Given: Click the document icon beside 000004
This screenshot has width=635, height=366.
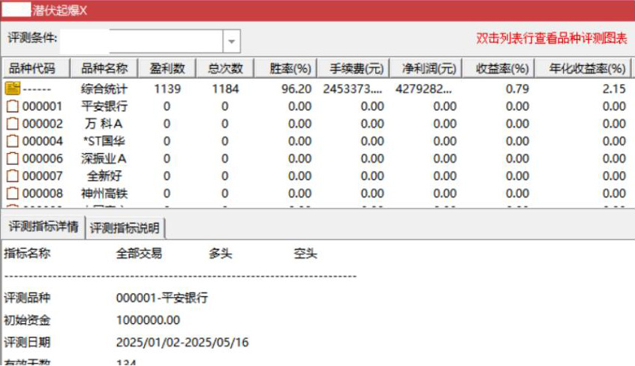Looking at the screenshot, I should (13, 141).
